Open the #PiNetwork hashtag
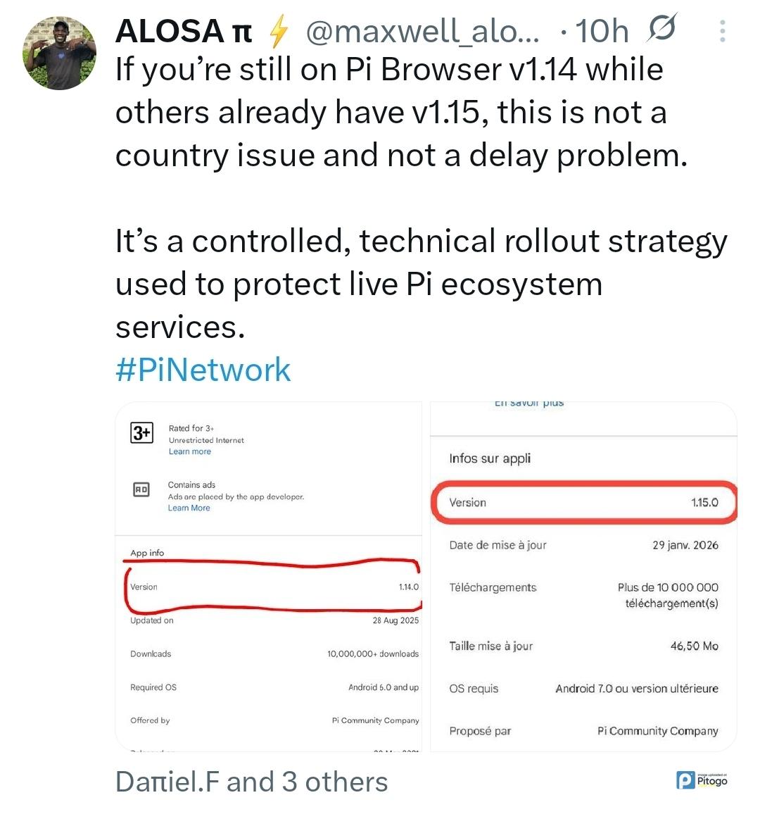 (203, 370)
